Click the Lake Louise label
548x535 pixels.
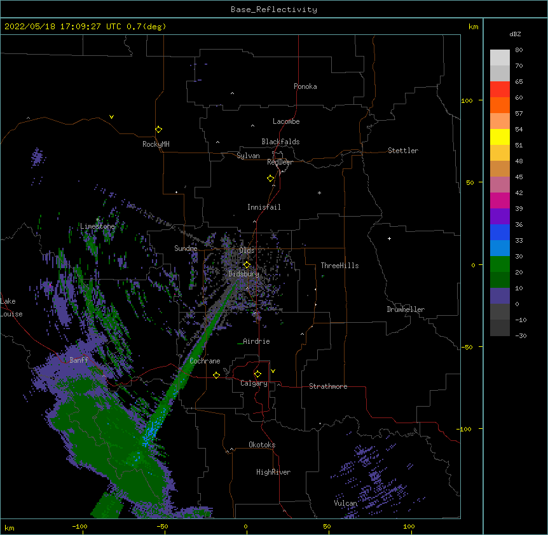(11, 308)
